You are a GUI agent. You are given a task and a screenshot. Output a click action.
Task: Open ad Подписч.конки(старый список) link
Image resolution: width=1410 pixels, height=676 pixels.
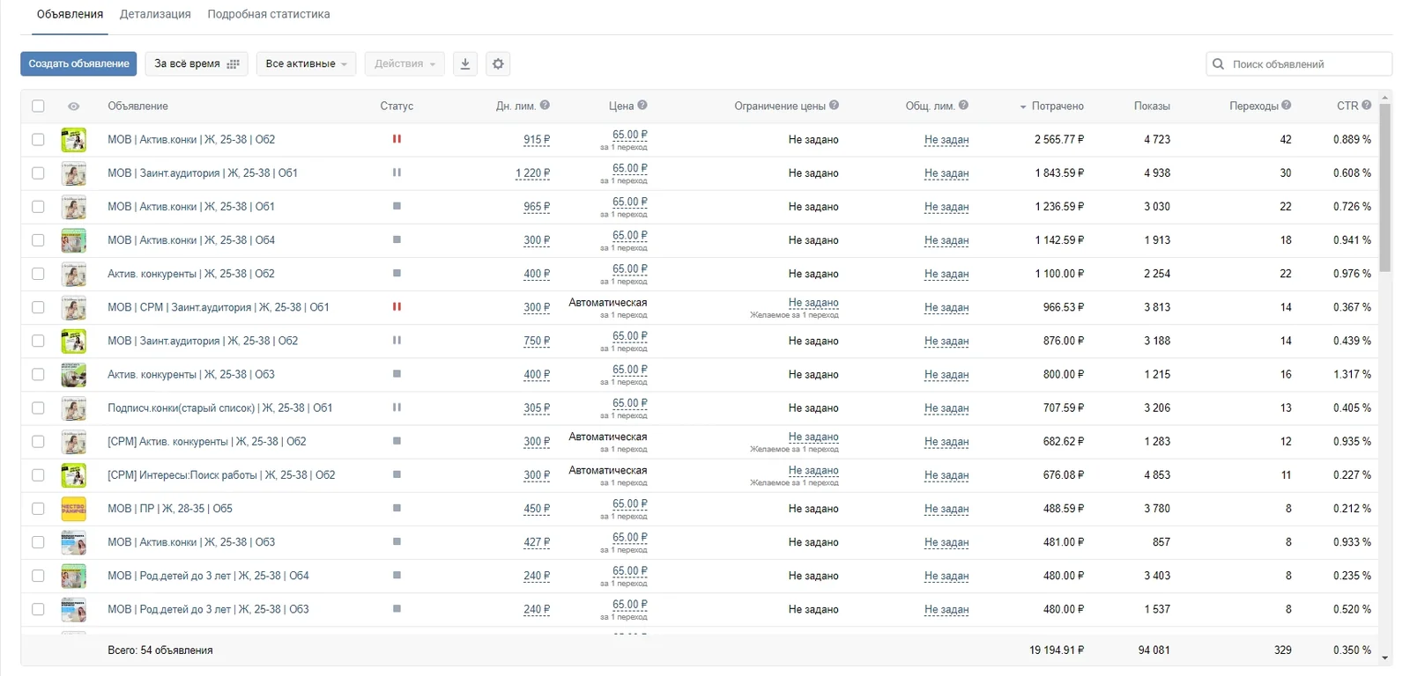click(x=220, y=408)
